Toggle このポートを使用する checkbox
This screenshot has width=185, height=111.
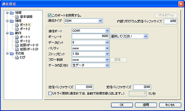pos(50,15)
